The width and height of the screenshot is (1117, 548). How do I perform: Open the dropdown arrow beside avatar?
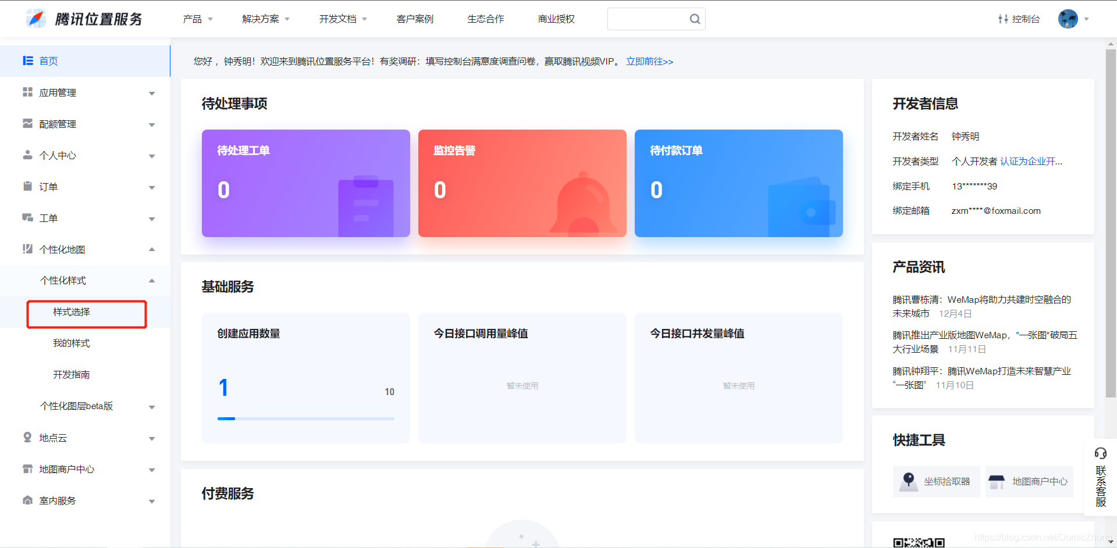[x=1086, y=19]
